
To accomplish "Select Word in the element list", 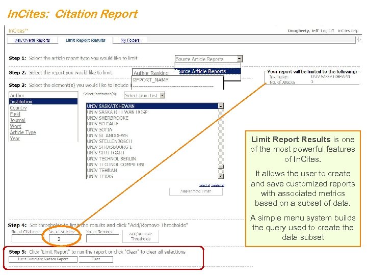I will click(x=15, y=126).
